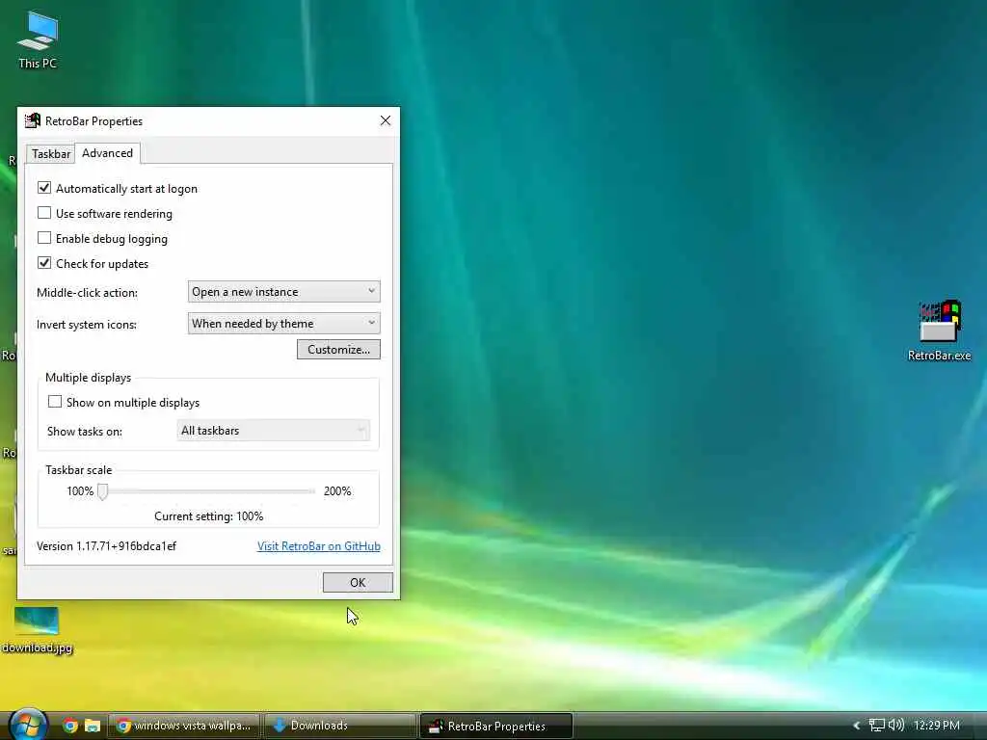Enable Use software rendering

tap(44, 213)
